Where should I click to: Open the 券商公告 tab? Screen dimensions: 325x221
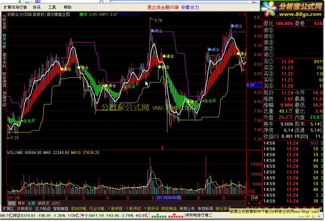(x=187, y=208)
